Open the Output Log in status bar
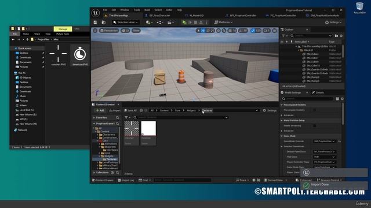Viewport: 371px width, 208px height. [126, 180]
